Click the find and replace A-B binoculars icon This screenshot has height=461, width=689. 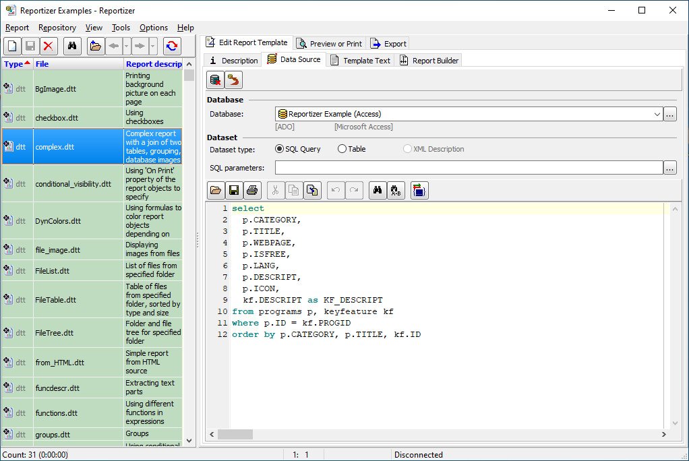(396, 191)
